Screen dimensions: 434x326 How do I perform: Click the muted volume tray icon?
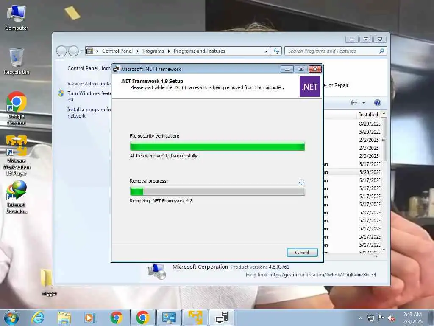391,318
